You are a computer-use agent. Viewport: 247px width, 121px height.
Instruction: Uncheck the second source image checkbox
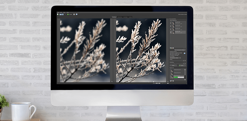[x=171, y=26]
